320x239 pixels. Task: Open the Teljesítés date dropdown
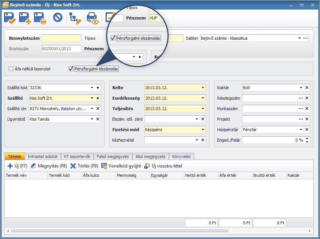203,109
